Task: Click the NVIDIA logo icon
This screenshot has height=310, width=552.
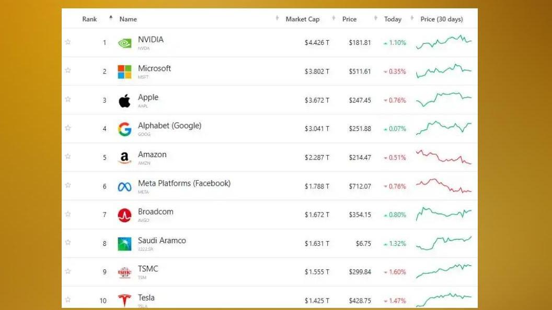Action: pyautogui.click(x=124, y=43)
